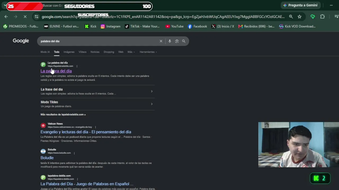Screen dimensions: 339x190
Task: Open options menu for Vatican News result
Action: pos(95,127)
